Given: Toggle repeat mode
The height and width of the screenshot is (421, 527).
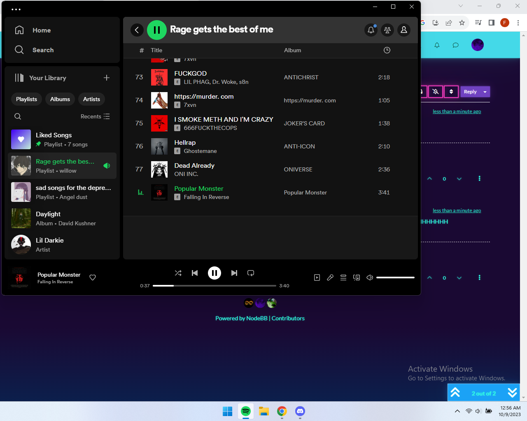Looking at the screenshot, I should (x=251, y=273).
